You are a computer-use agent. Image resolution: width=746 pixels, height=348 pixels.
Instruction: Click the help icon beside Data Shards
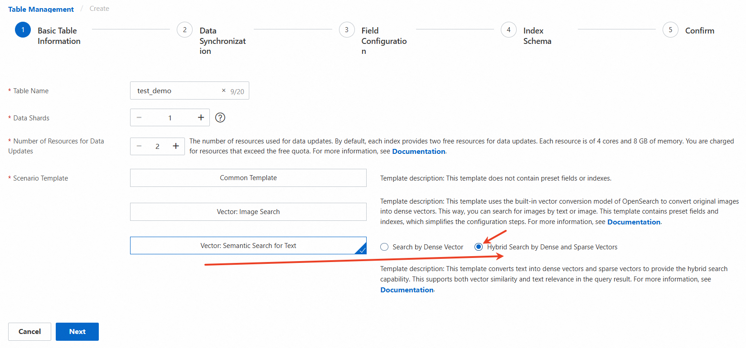click(220, 118)
